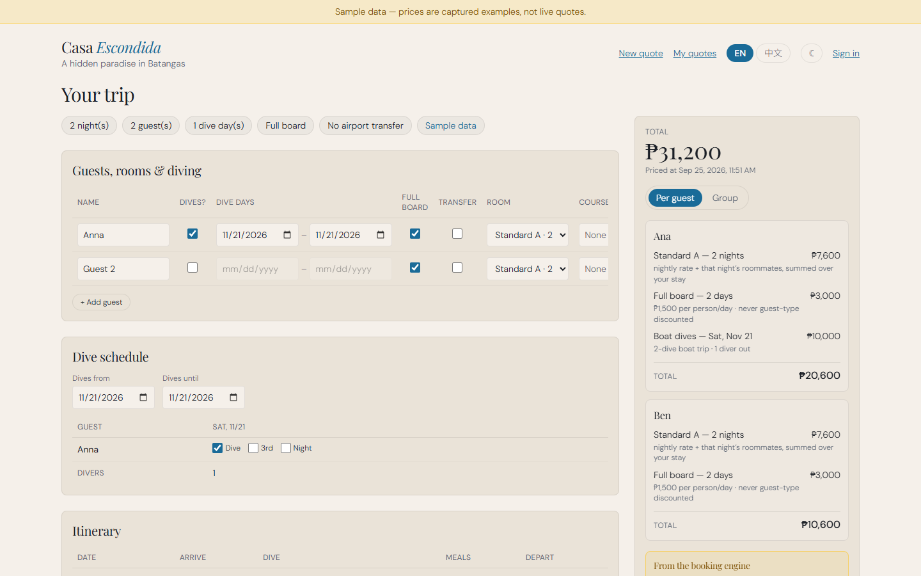Open Anna's room dropdown Standard A
The height and width of the screenshot is (576, 921).
(528, 235)
